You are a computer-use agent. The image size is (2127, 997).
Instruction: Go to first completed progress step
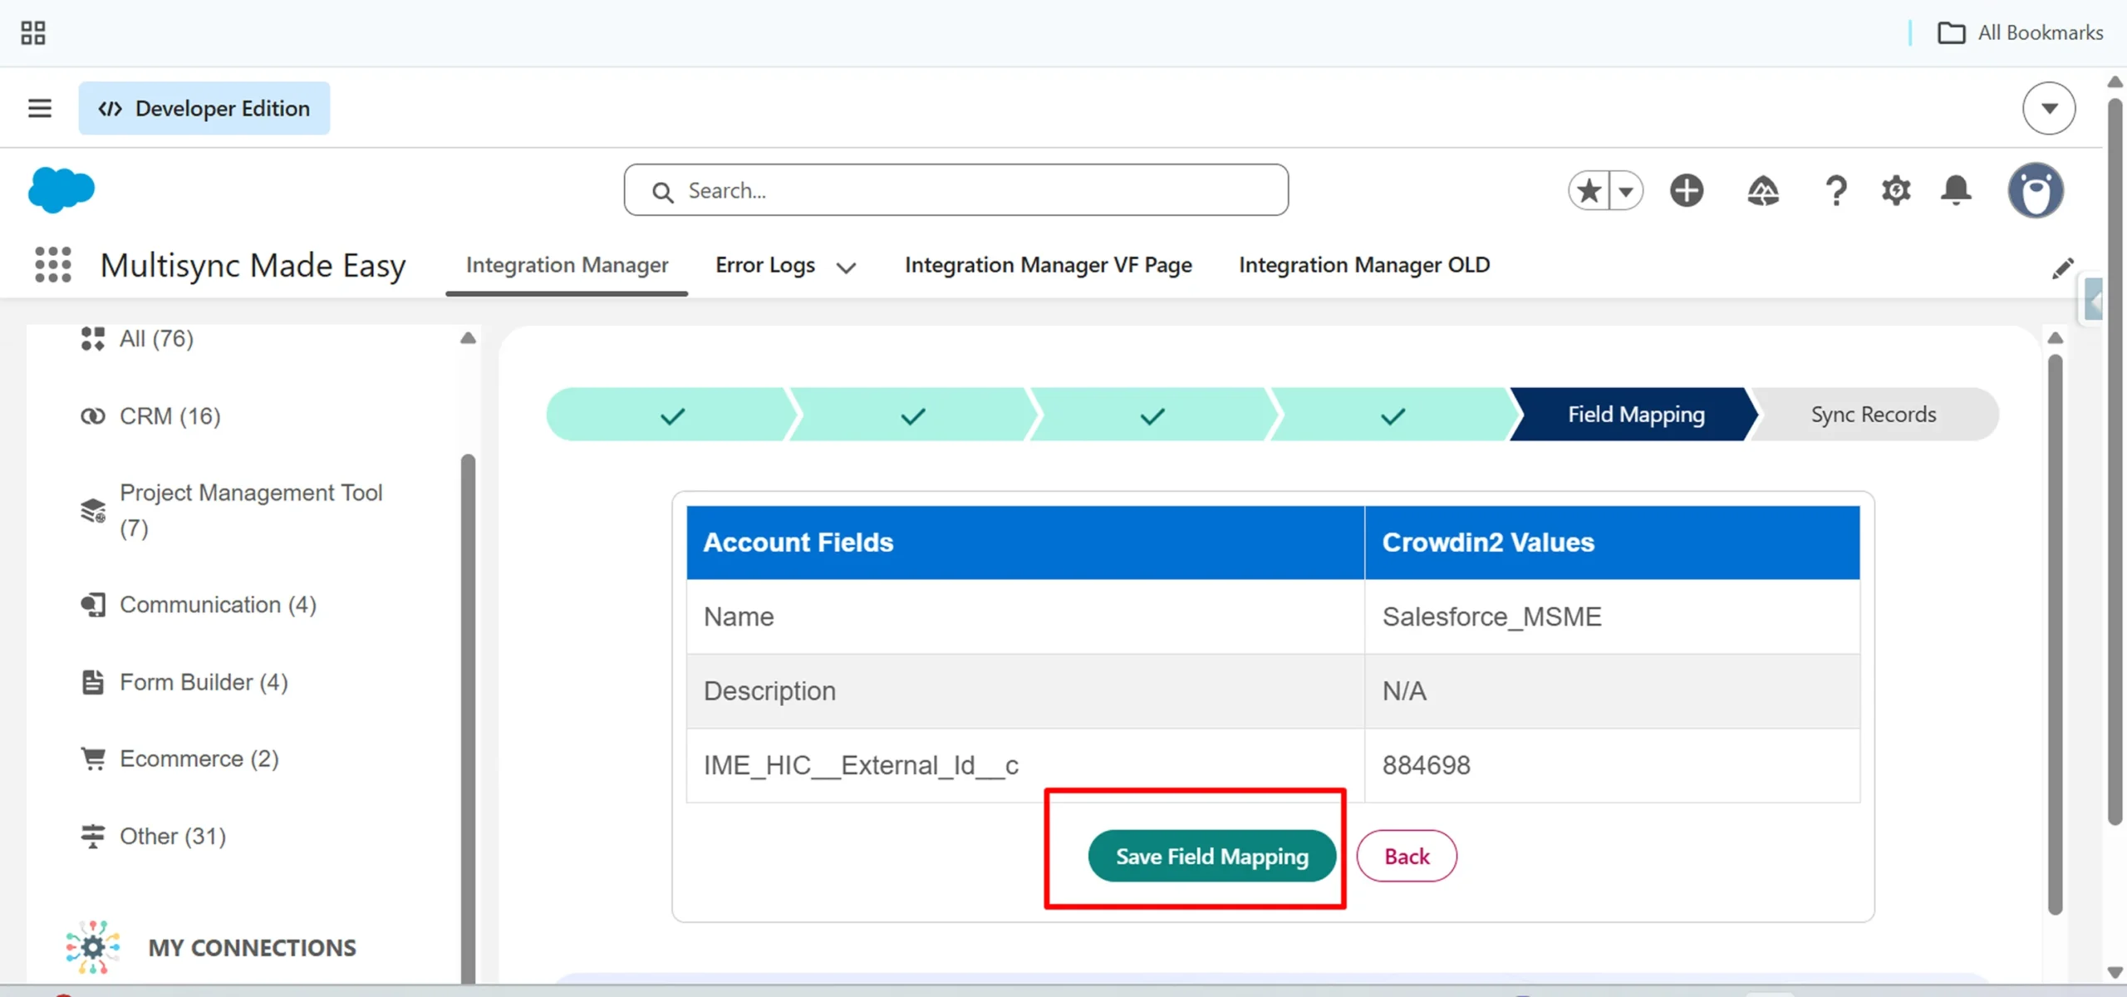pos(672,415)
